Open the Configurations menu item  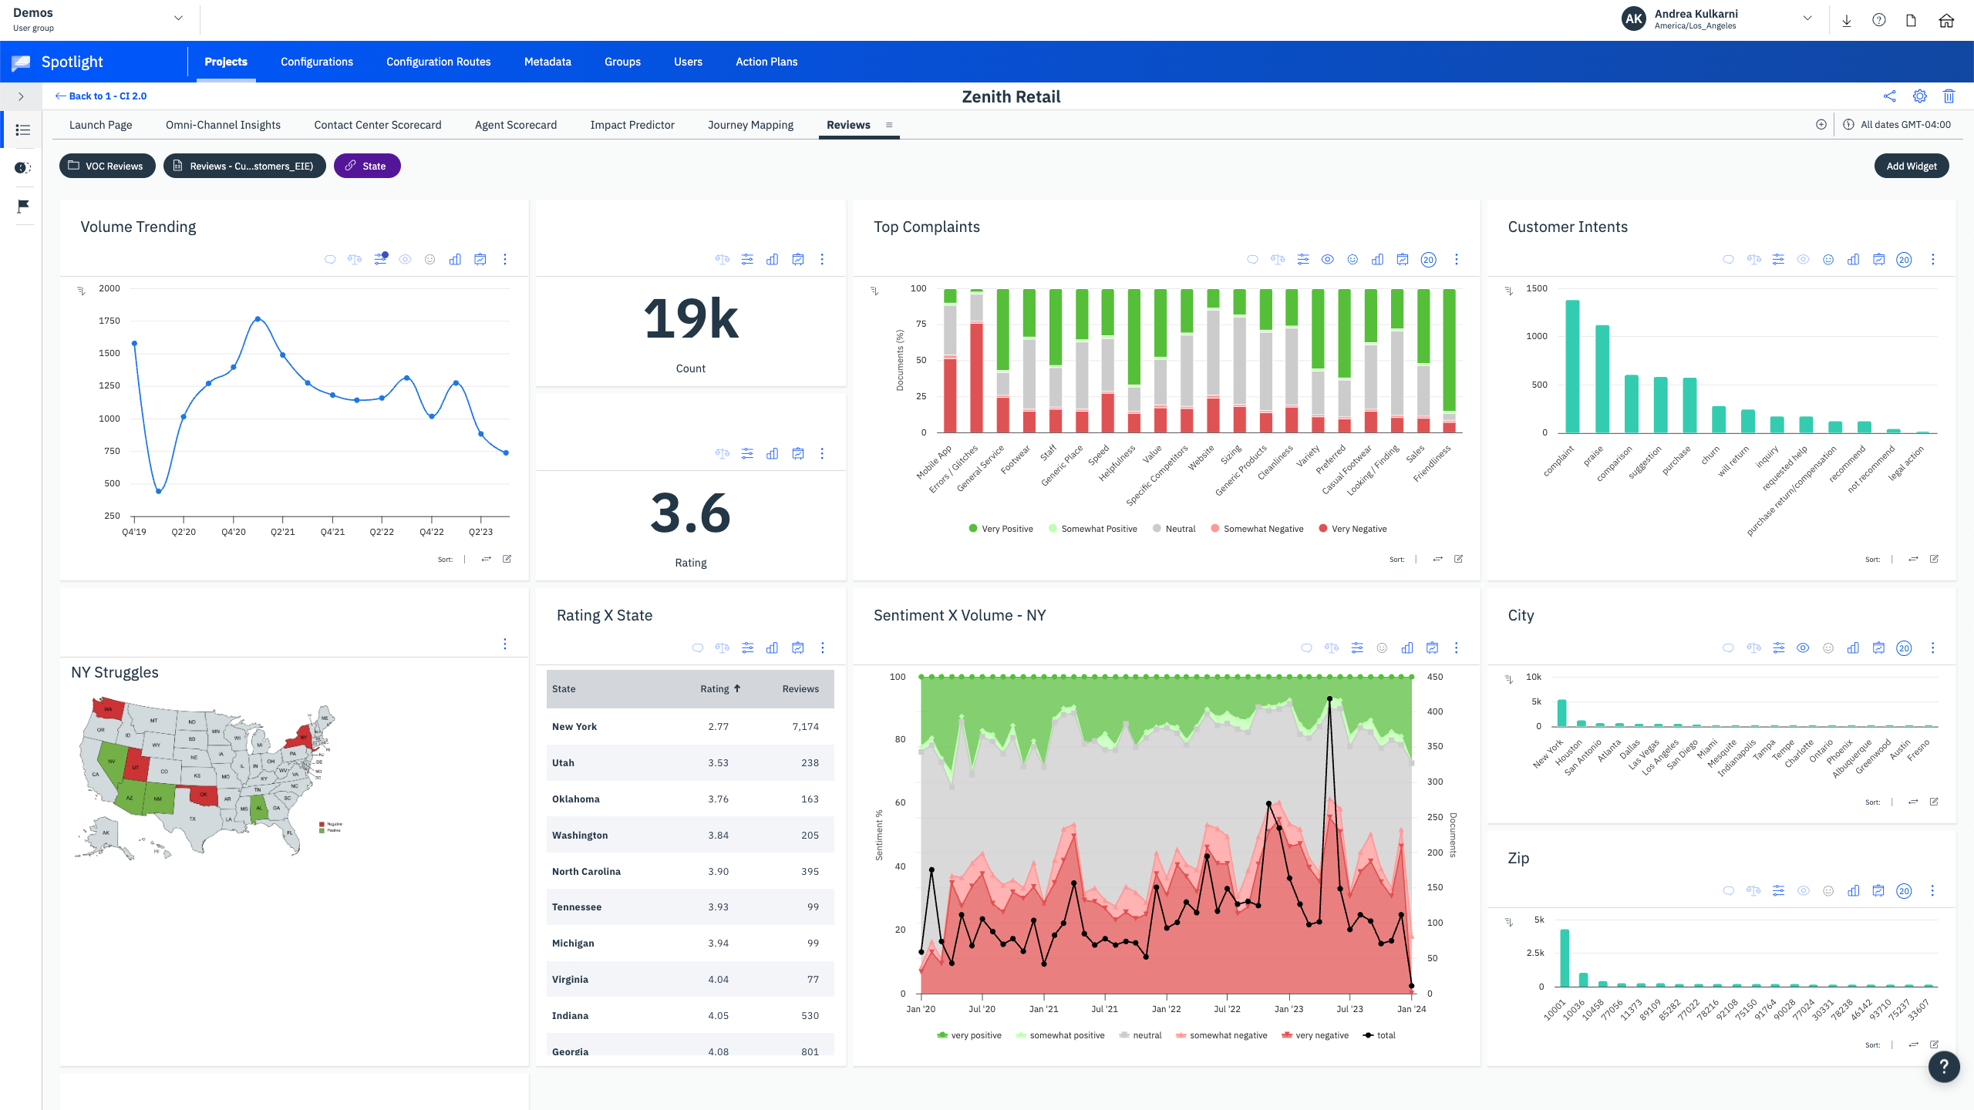coord(317,62)
